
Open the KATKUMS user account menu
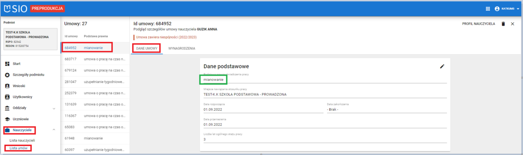click(x=507, y=9)
